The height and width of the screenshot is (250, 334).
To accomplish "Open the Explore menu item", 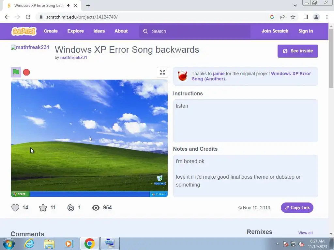I will tap(76, 31).
